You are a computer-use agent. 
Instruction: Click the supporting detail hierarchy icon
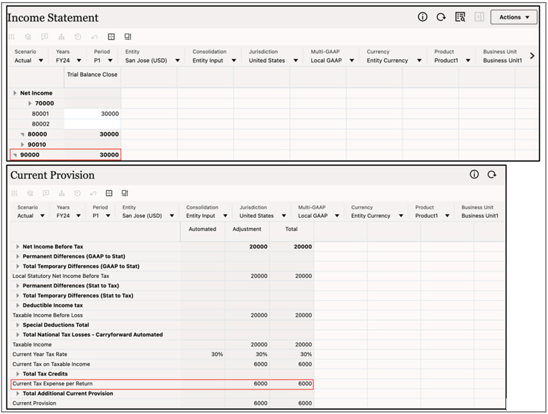[61, 37]
